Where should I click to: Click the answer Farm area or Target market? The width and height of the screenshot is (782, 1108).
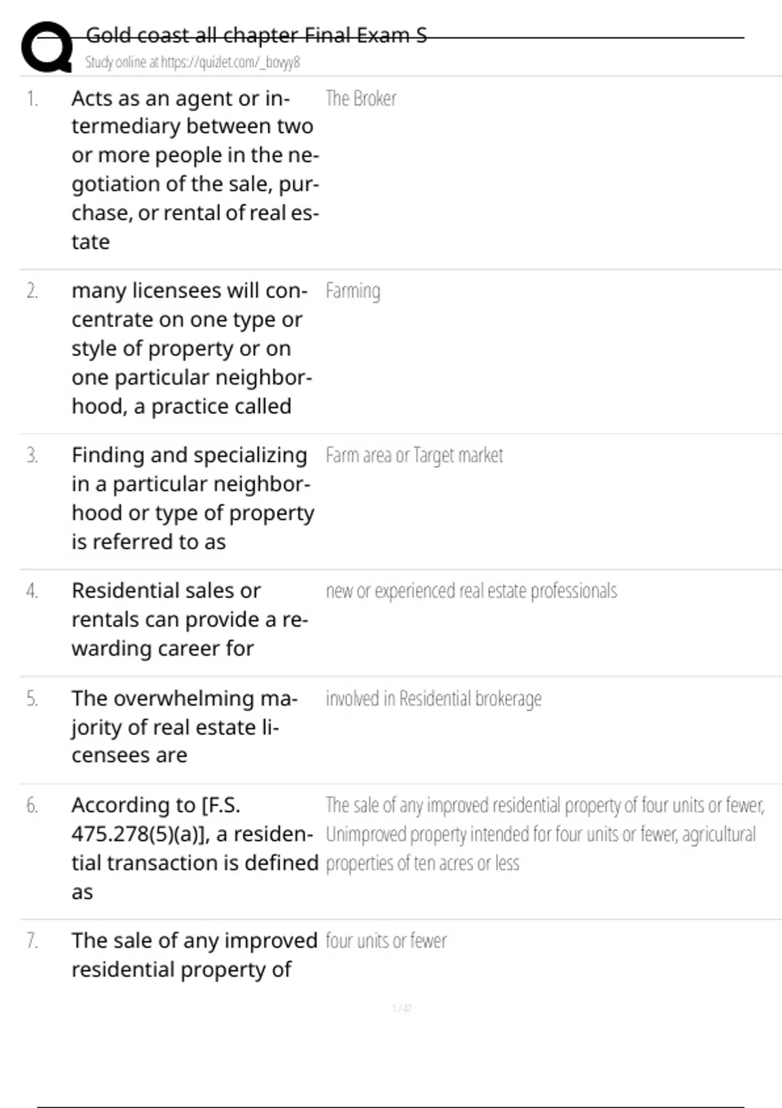tap(414, 455)
